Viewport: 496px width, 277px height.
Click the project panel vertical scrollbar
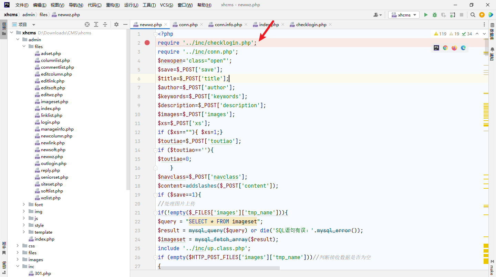128,110
